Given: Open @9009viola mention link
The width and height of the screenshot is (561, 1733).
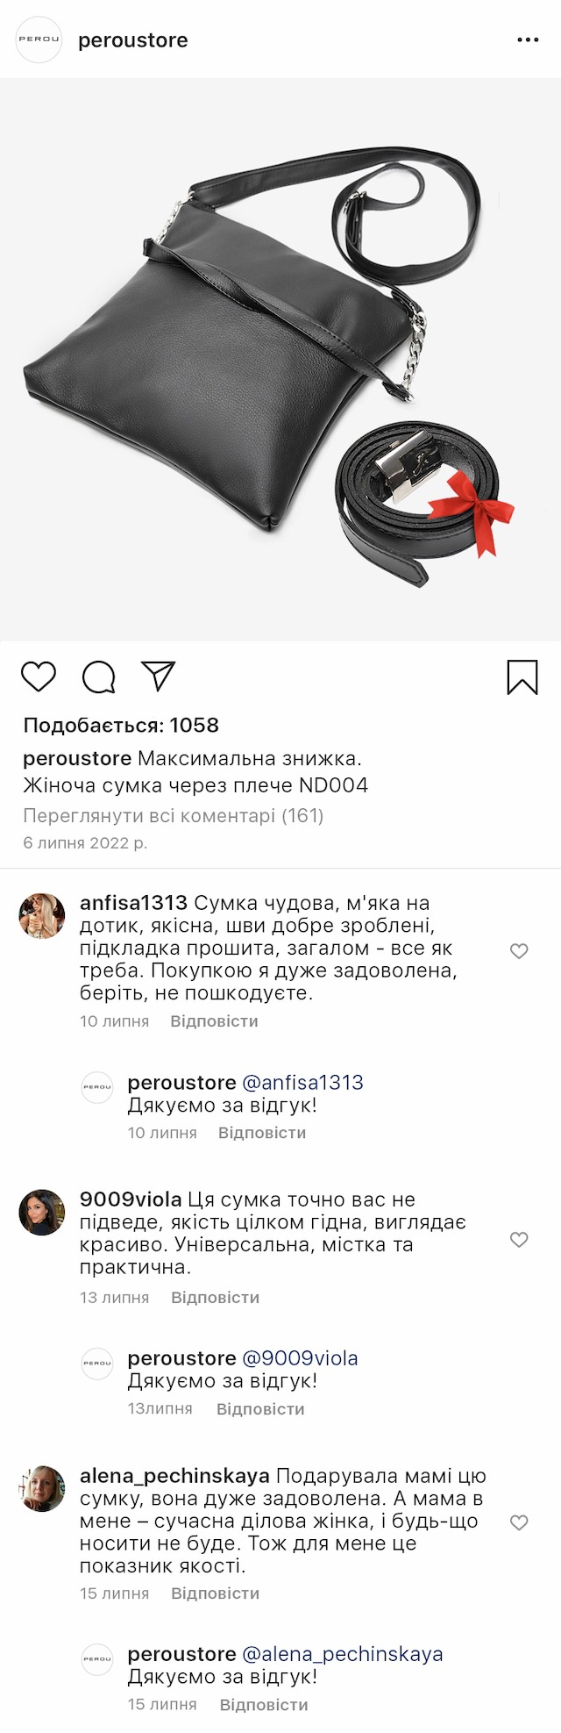Looking at the screenshot, I should coord(300,1357).
